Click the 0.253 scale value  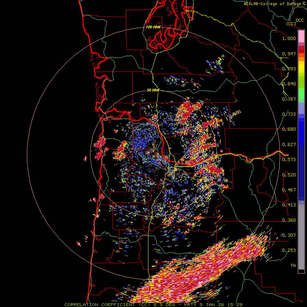click(289, 250)
